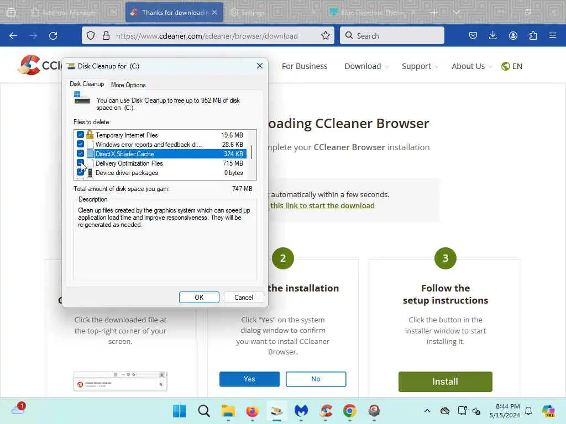Open the Blue Overdose Theme tab
Image resolution: width=566 pixels, height=424 pixels.
[371, 12]
